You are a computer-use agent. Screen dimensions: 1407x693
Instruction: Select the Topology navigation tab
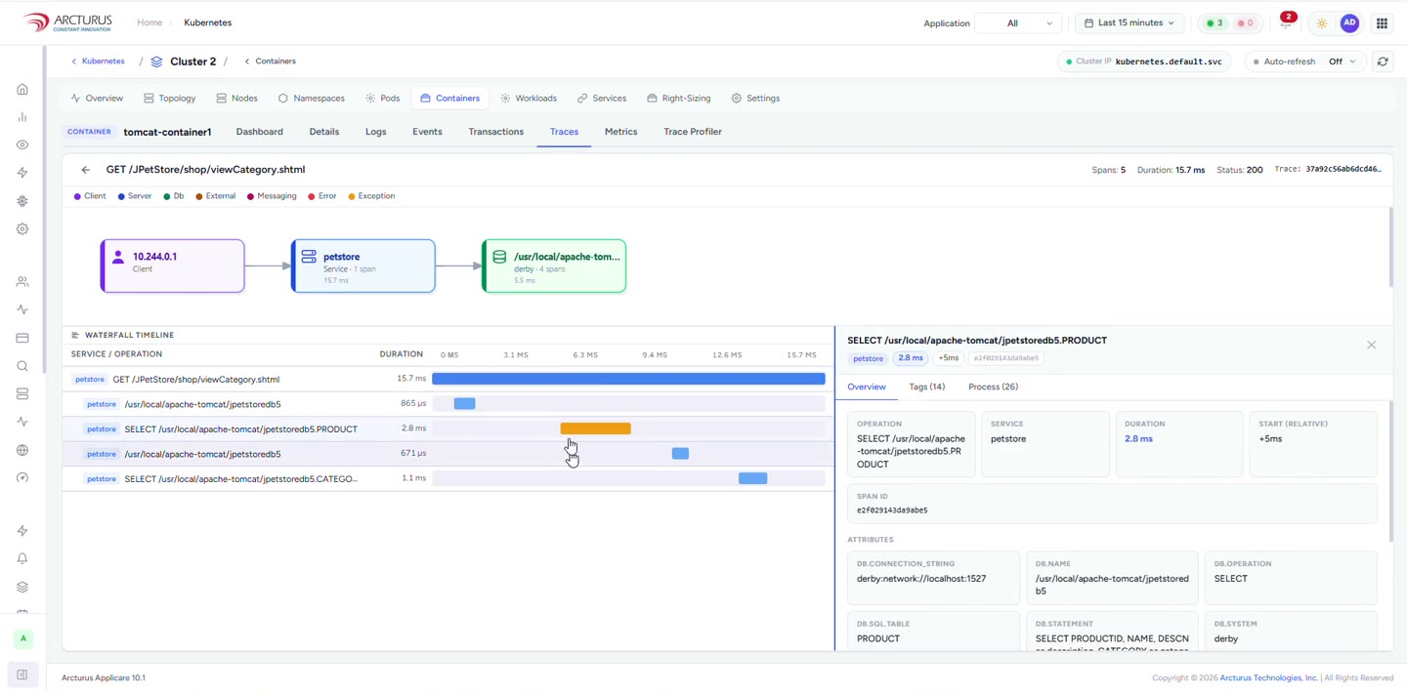169,99
